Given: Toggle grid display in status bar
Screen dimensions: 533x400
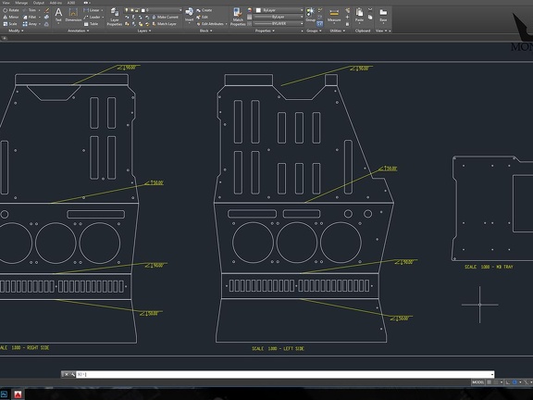Looking at the screenshot, I should coord(490,382).
